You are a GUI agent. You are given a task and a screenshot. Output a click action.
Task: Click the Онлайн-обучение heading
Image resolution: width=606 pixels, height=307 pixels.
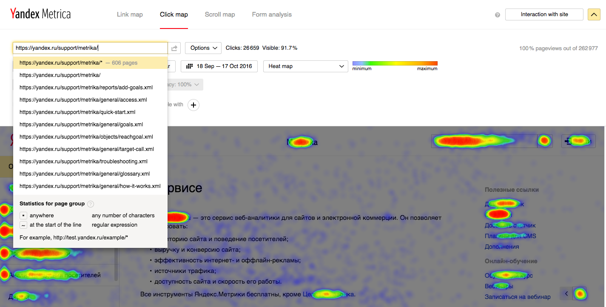click(511, 261)
